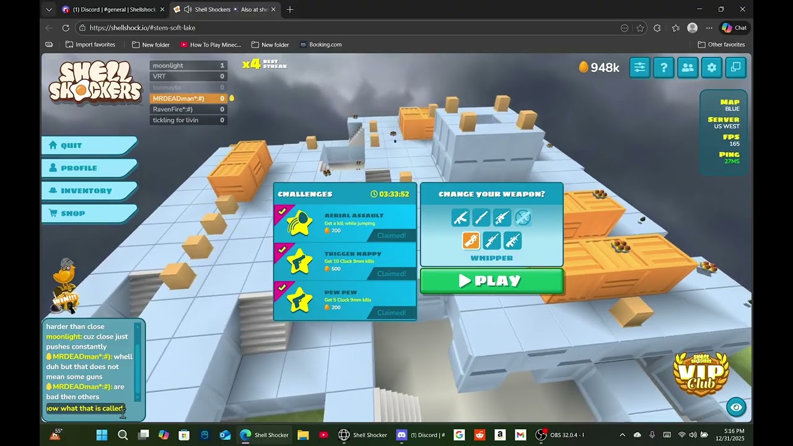
Task: Select player moonlight in the scoreboard
Action: 188,66
